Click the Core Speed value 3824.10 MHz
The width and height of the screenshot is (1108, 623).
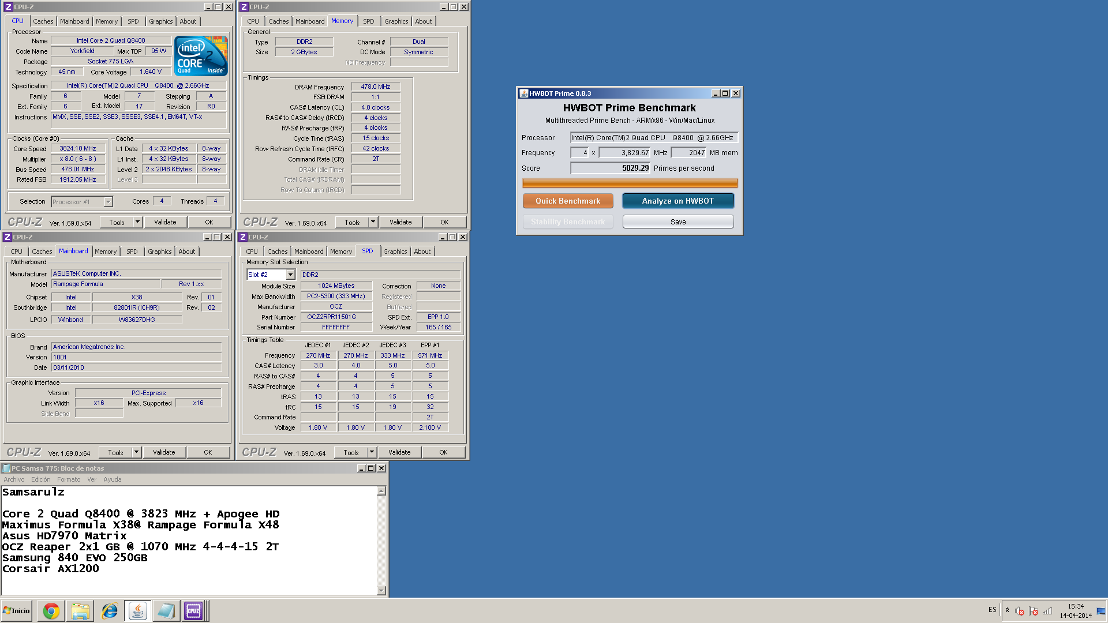[78, 148]
